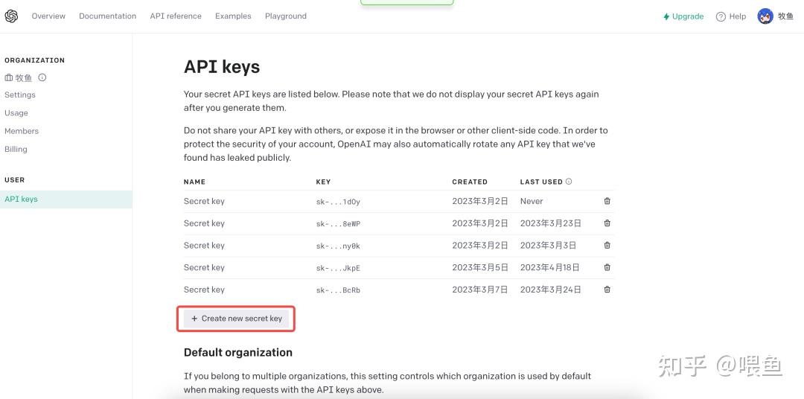This screenshot has height=399, width=804.
Task: Delete the secret key ending ny0k
Action: (x=607, y=245)
